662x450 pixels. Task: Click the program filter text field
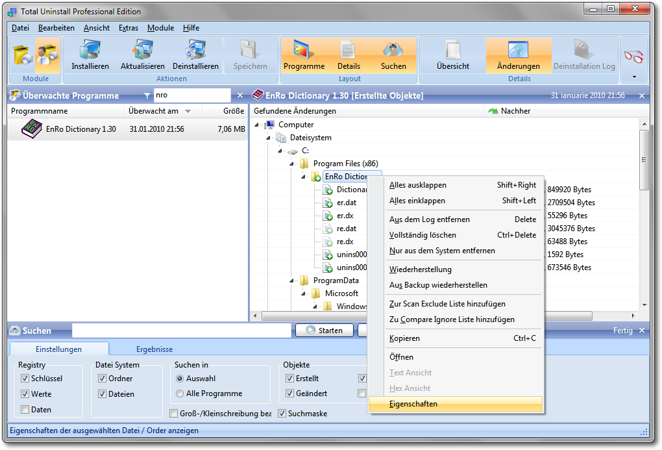click(x=191, y=95)
